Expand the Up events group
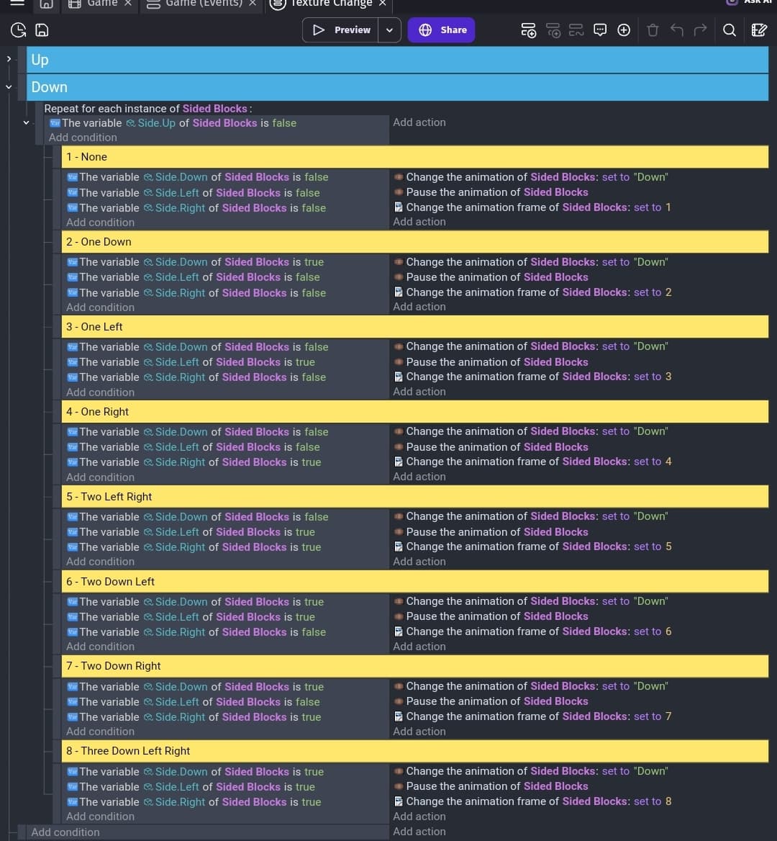 9,58
